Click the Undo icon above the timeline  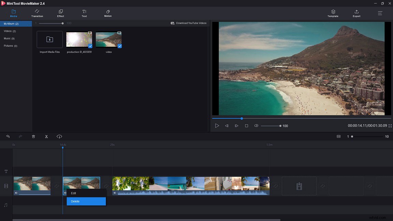click(x=8, y=136)
